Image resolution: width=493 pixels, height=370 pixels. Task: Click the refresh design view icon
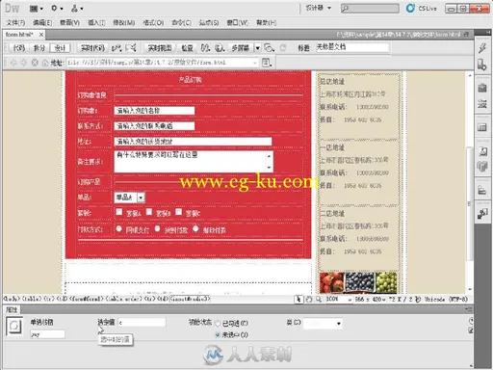point(283,48)
